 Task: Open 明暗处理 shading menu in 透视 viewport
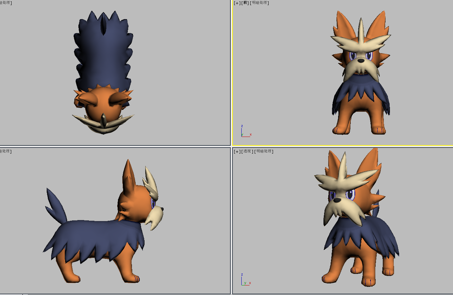(x=264, y=151)
